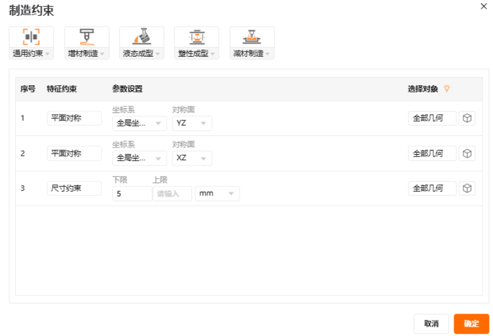This screenshot has width=493, height=336.
Task: Click the 确定 confirm button
Action: tap(471, 324)
